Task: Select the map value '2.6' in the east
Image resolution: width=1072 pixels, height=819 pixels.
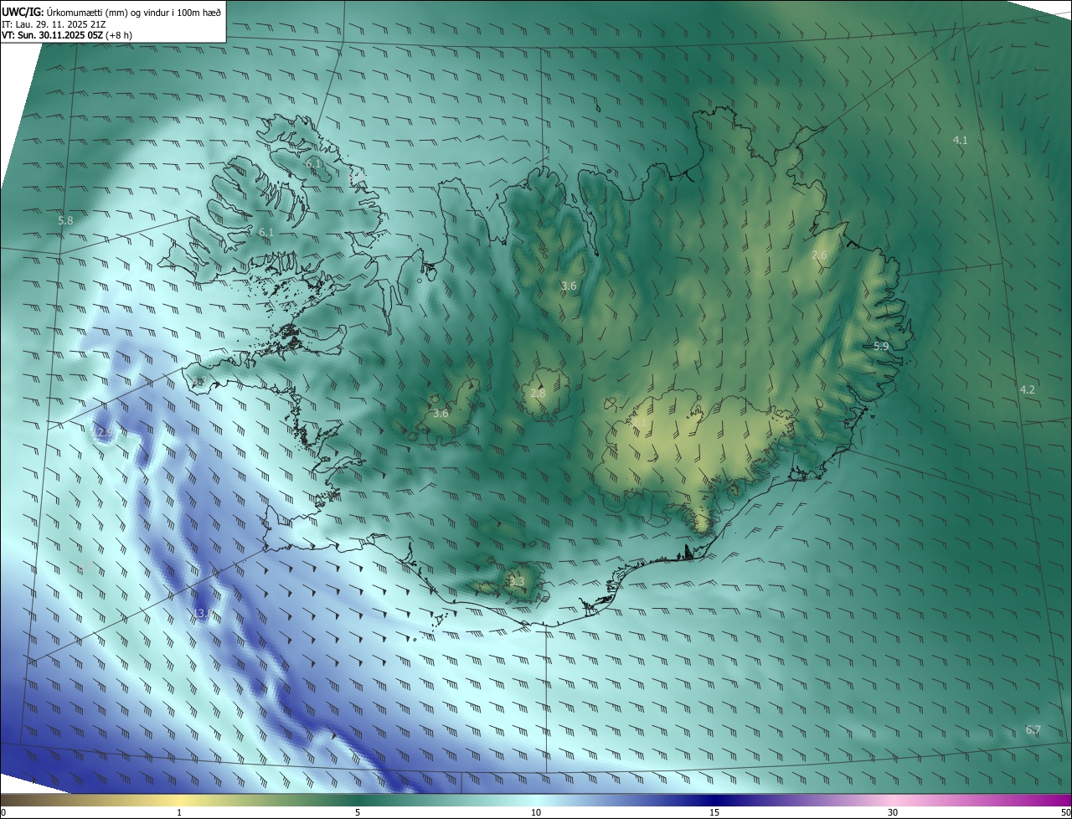Action: tap(819, 255)
